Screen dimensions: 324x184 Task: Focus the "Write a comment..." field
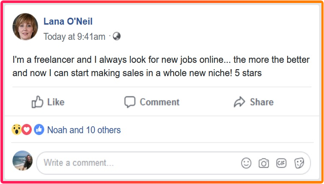(x=137, y=163)
